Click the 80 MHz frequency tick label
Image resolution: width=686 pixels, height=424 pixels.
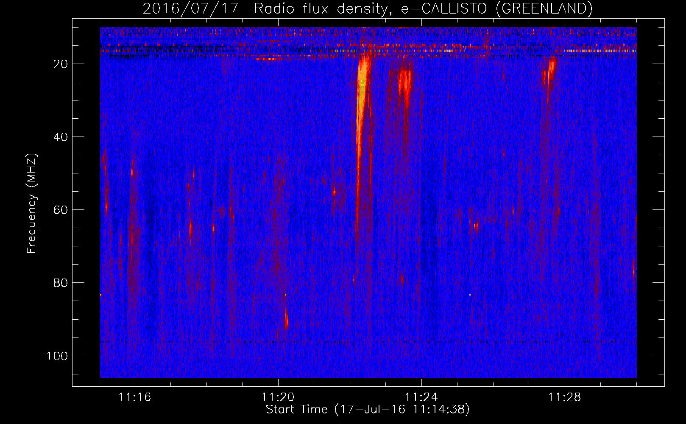[x=61, y=283]
